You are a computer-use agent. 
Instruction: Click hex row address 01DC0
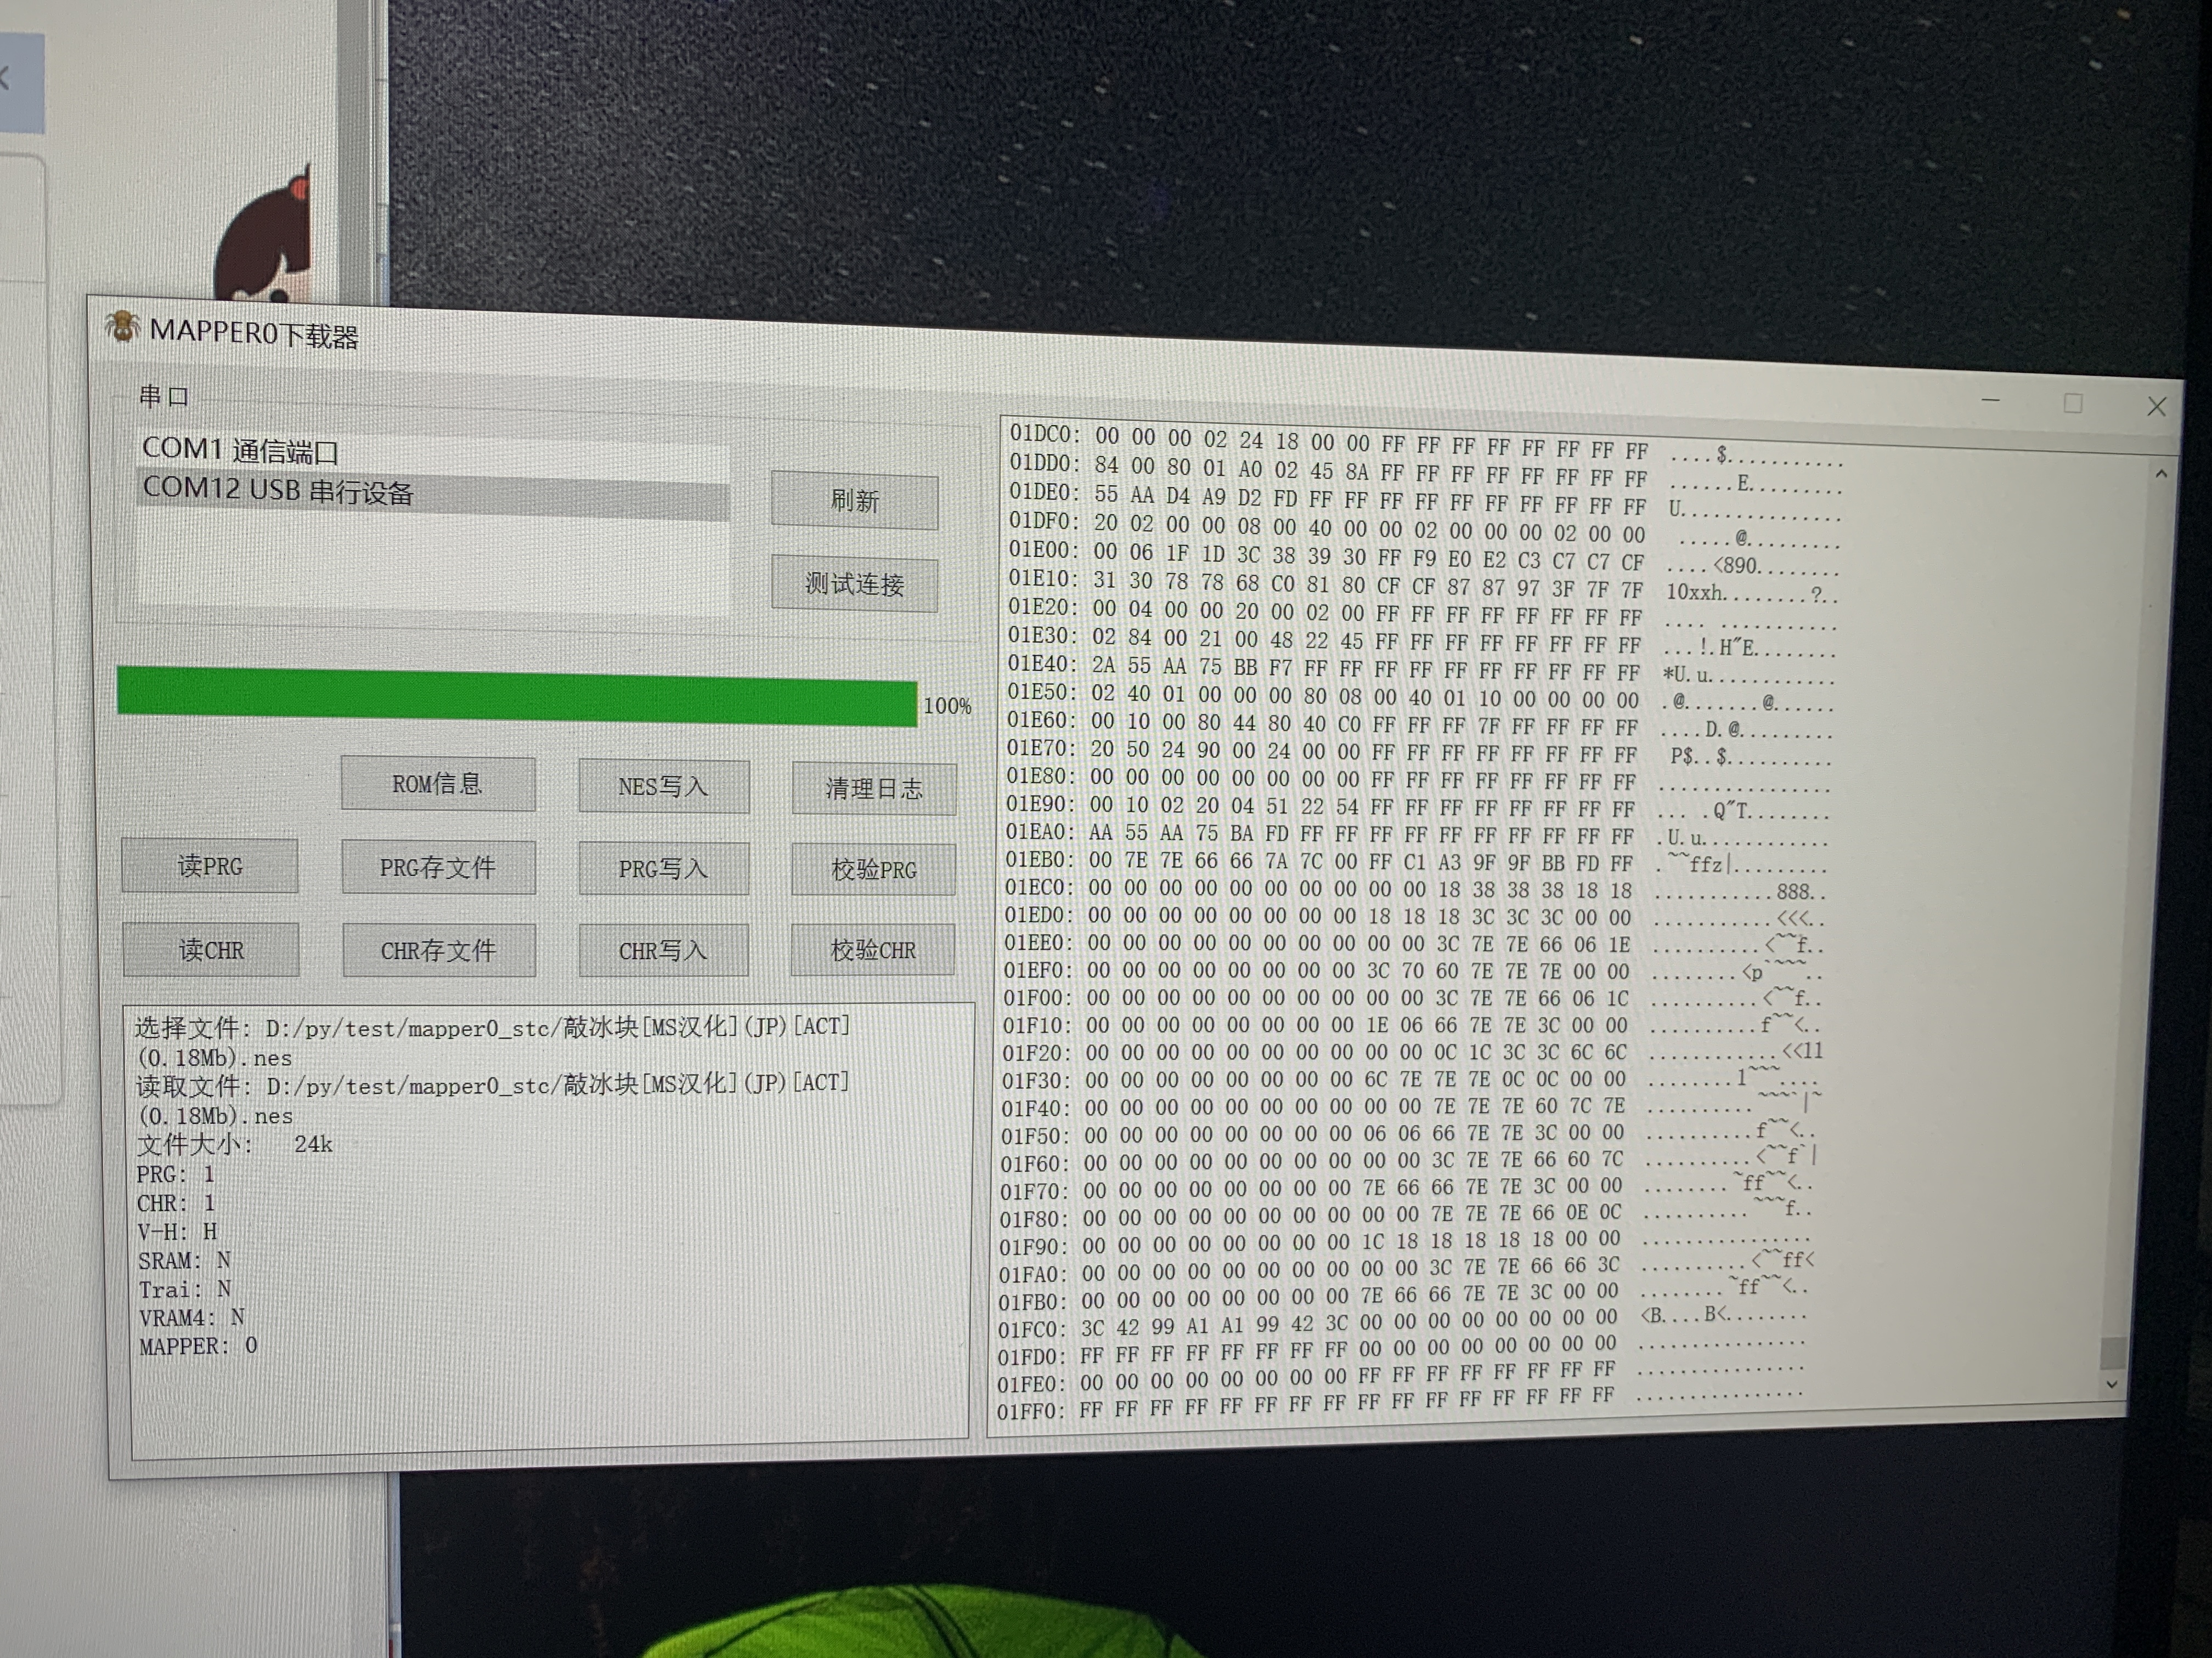[1045, 434]
